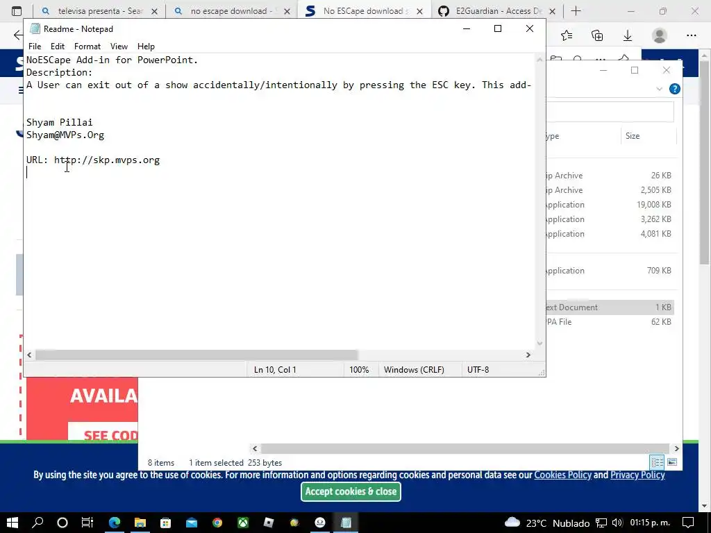Close the 'televisa presenta' browser tab

pyautogui.click(x=155, y=11)
